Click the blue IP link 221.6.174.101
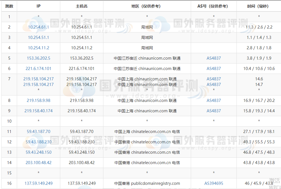 [x=38, y=69]
